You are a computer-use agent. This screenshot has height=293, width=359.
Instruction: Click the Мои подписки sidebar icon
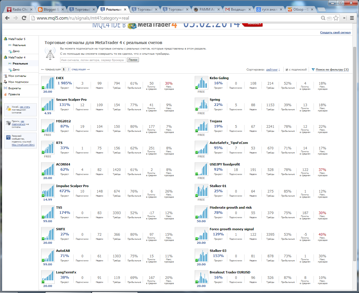pyautogui.click(x=5, y=82)
